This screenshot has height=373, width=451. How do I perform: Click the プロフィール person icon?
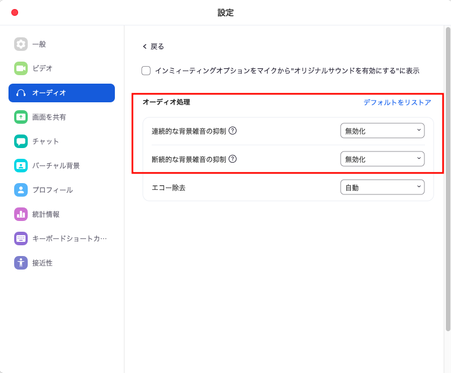tap(21, 190)
